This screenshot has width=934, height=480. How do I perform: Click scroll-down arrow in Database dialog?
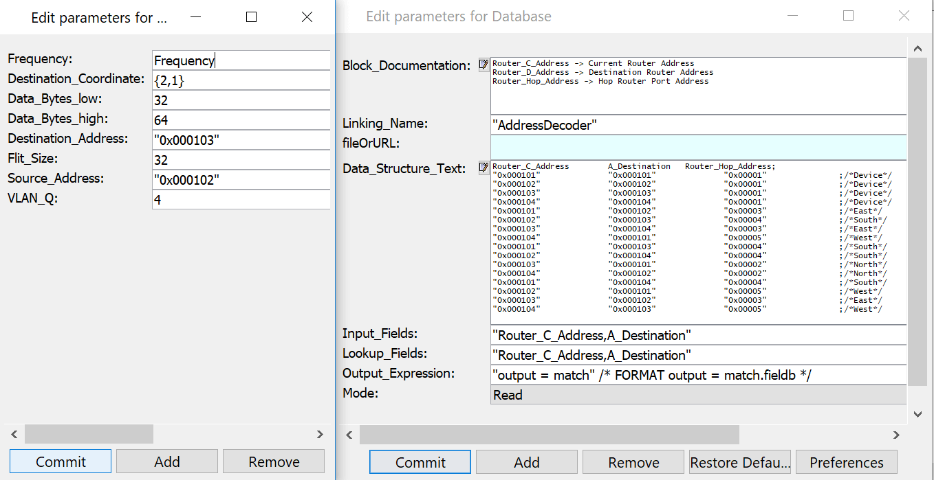pos(917,414)
